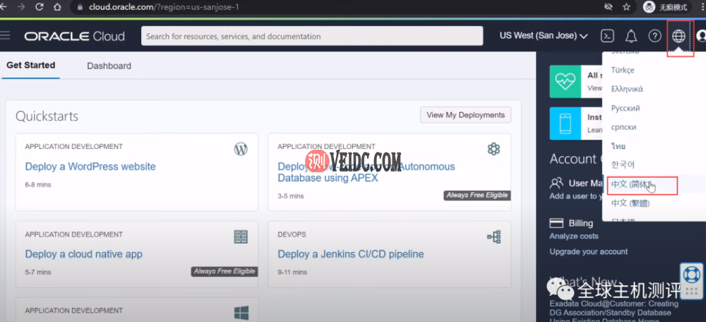Open Deploy a cloud native app link

coord(83,254)
